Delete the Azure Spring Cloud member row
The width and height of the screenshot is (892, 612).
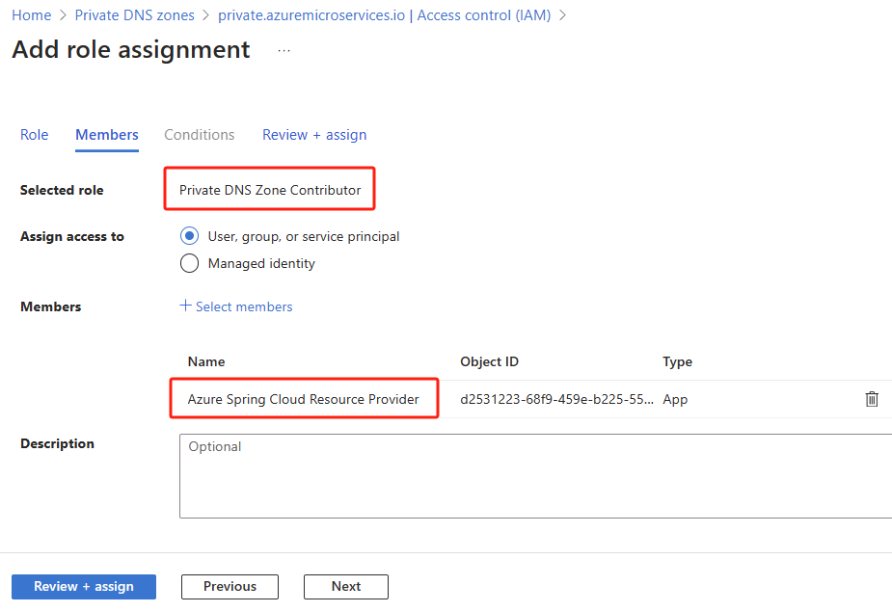(x=872, y=398)
